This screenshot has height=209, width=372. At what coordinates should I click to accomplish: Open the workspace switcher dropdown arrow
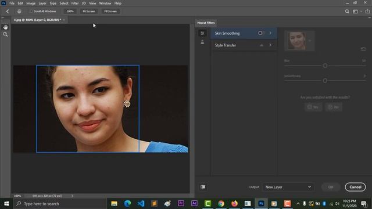(x=361, y=12)
